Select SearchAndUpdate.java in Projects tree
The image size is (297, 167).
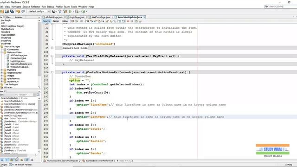[x=21, y=64]
